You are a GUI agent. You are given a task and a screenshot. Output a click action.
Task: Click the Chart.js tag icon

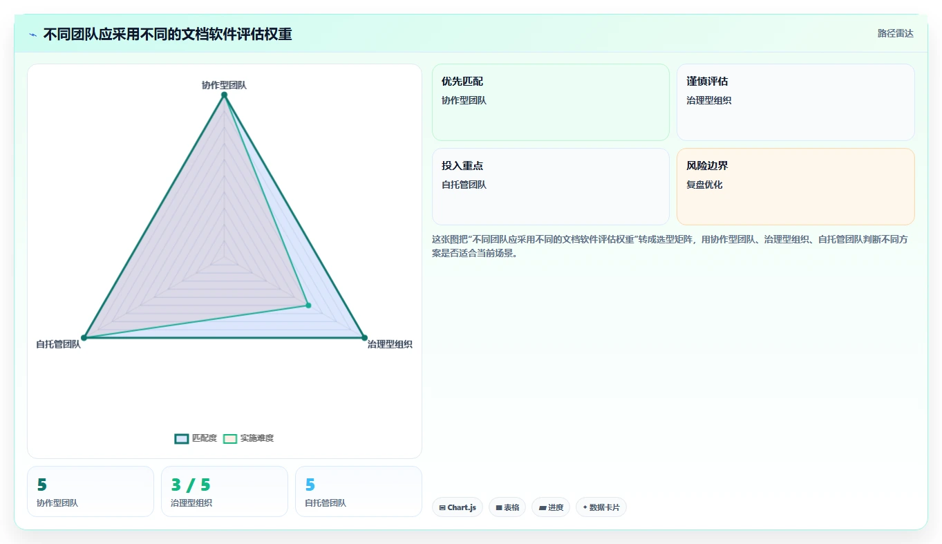[442, 507]
